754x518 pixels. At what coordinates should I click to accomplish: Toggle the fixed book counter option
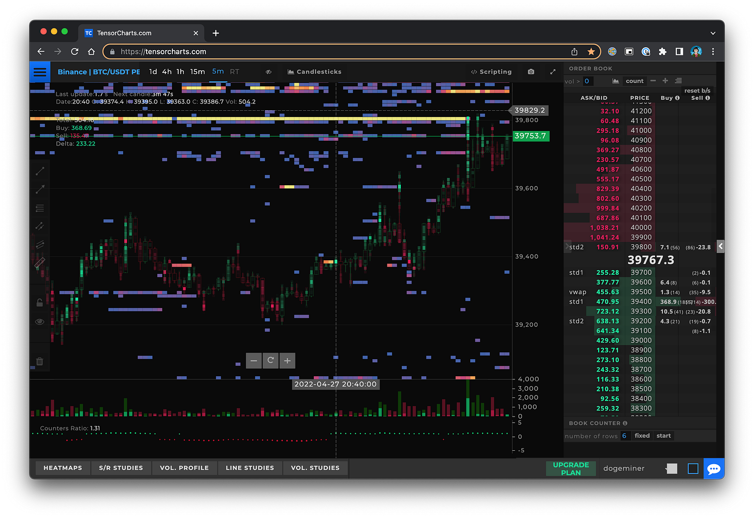(642, 436)
